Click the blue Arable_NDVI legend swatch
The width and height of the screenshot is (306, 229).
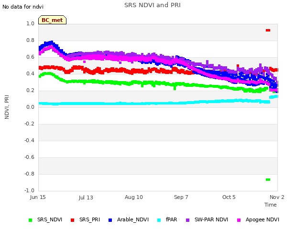(x=110, y=220)
